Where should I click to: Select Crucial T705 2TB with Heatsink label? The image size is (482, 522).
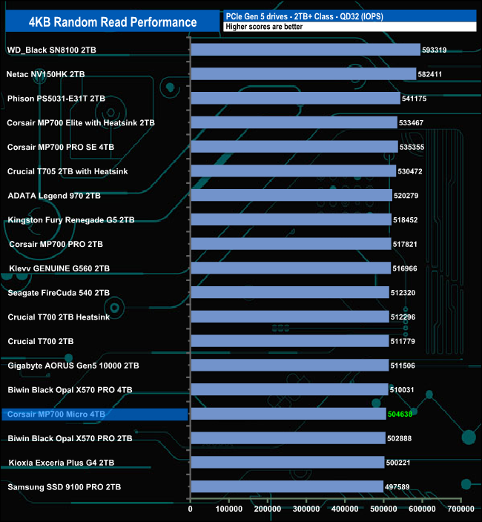67,171
